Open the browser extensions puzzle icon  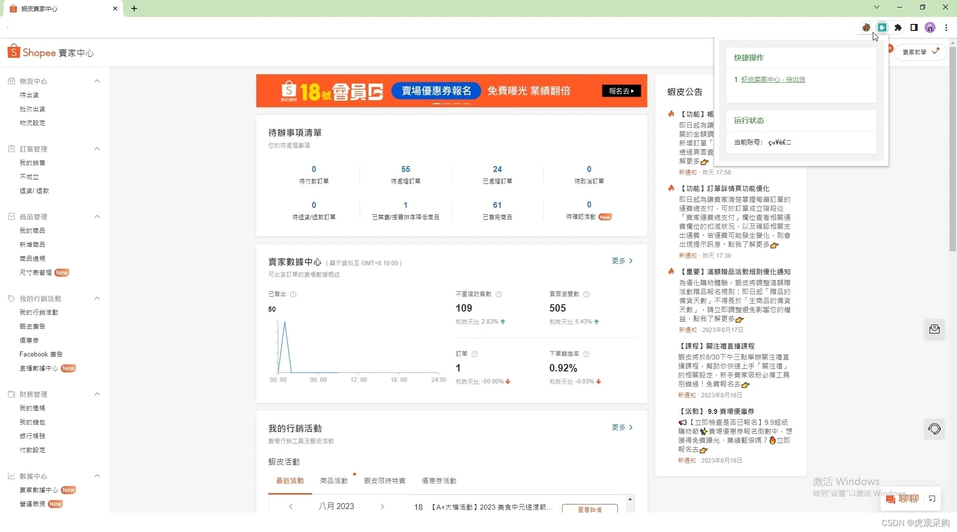click(898, 27)
